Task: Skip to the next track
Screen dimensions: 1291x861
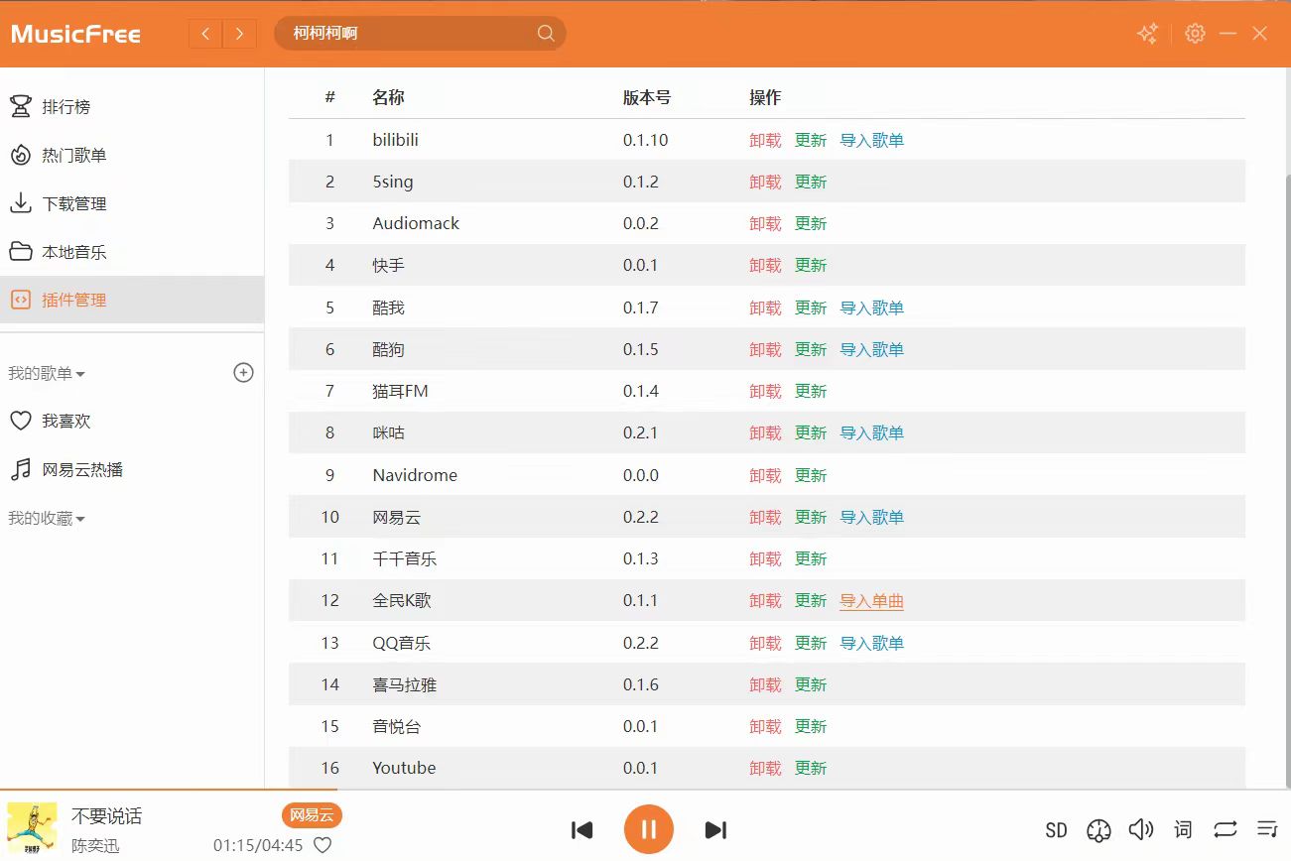Action: [715, 830]
